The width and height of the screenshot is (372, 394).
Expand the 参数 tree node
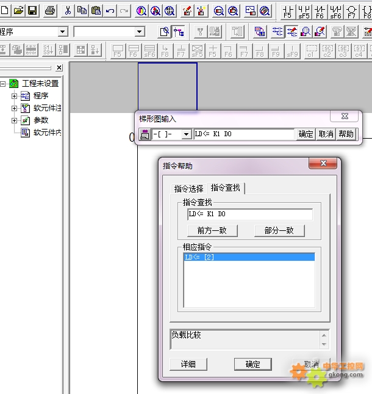15,120
